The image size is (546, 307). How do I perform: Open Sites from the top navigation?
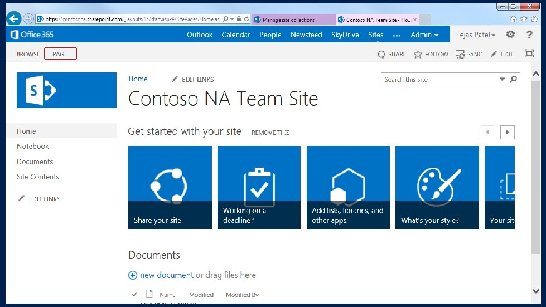(x=376, y=35)
